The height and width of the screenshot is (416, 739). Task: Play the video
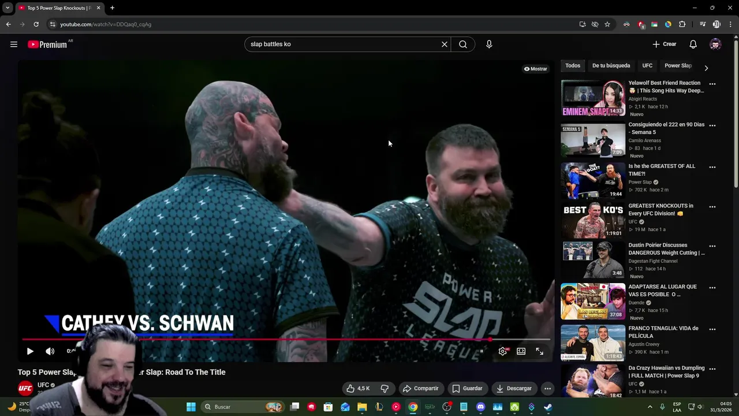30,351
